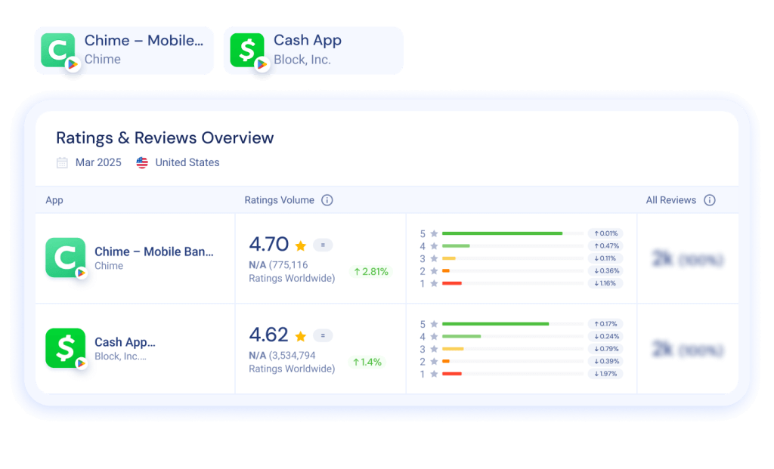Click the yellow star beside the 4.70 rating
774x469 pixels.
[301, 245]
